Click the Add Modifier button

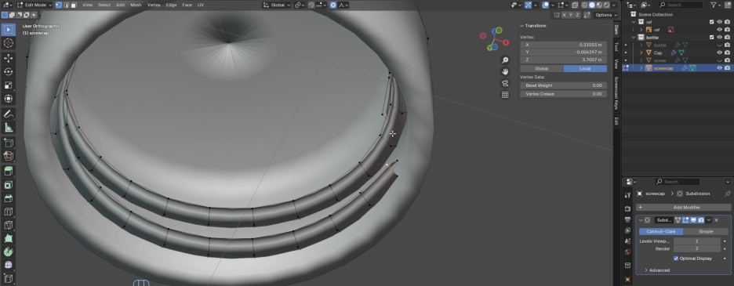coord(684,208)
